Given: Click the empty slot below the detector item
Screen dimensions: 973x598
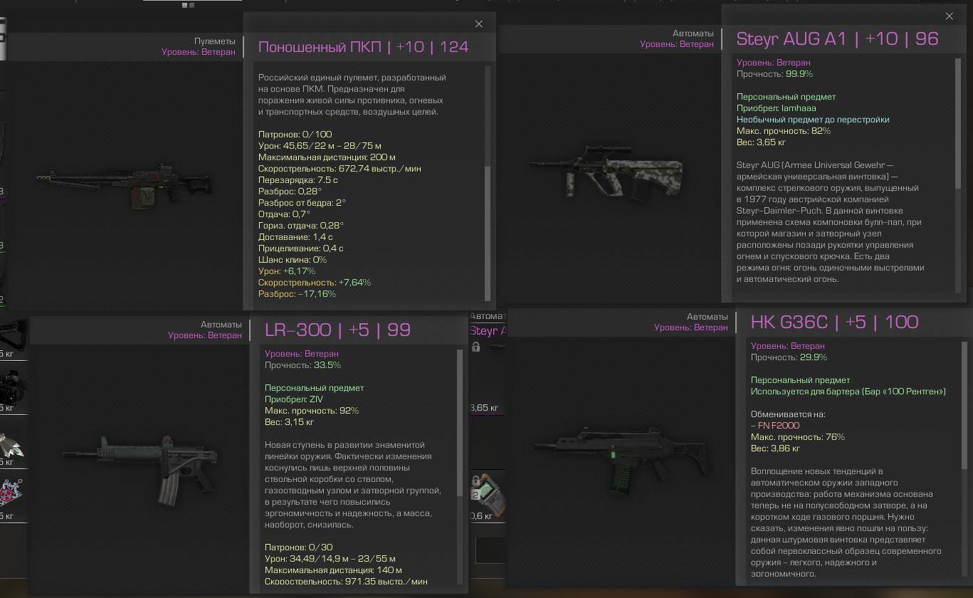Looking at the screenshot, I should click(x=490, y=550).
